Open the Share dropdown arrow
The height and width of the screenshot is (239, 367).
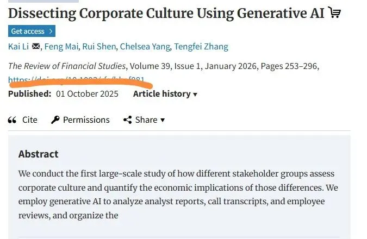point(162,120)
